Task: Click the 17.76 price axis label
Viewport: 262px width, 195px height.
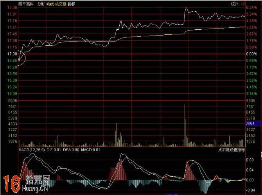Action: click(12, 21)
